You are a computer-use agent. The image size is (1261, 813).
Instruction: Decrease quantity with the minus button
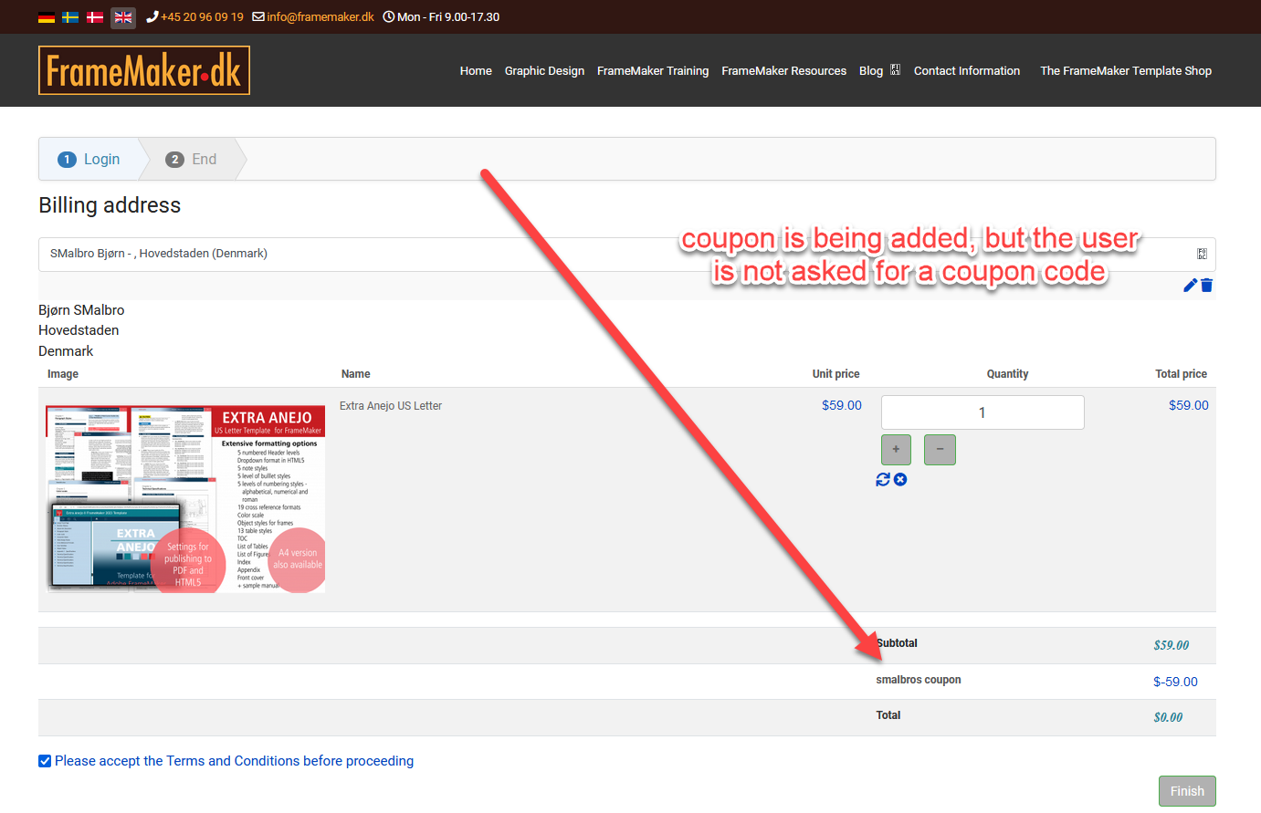940,450
